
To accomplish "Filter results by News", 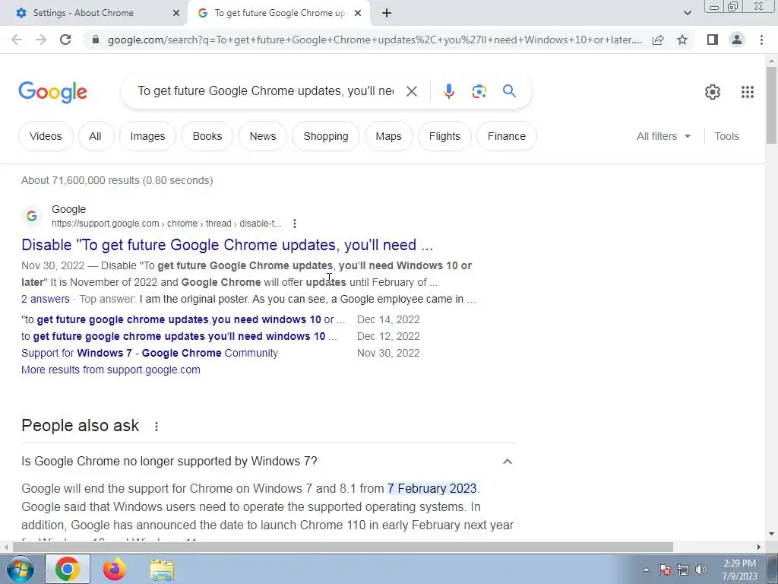I will click(262, 136).
